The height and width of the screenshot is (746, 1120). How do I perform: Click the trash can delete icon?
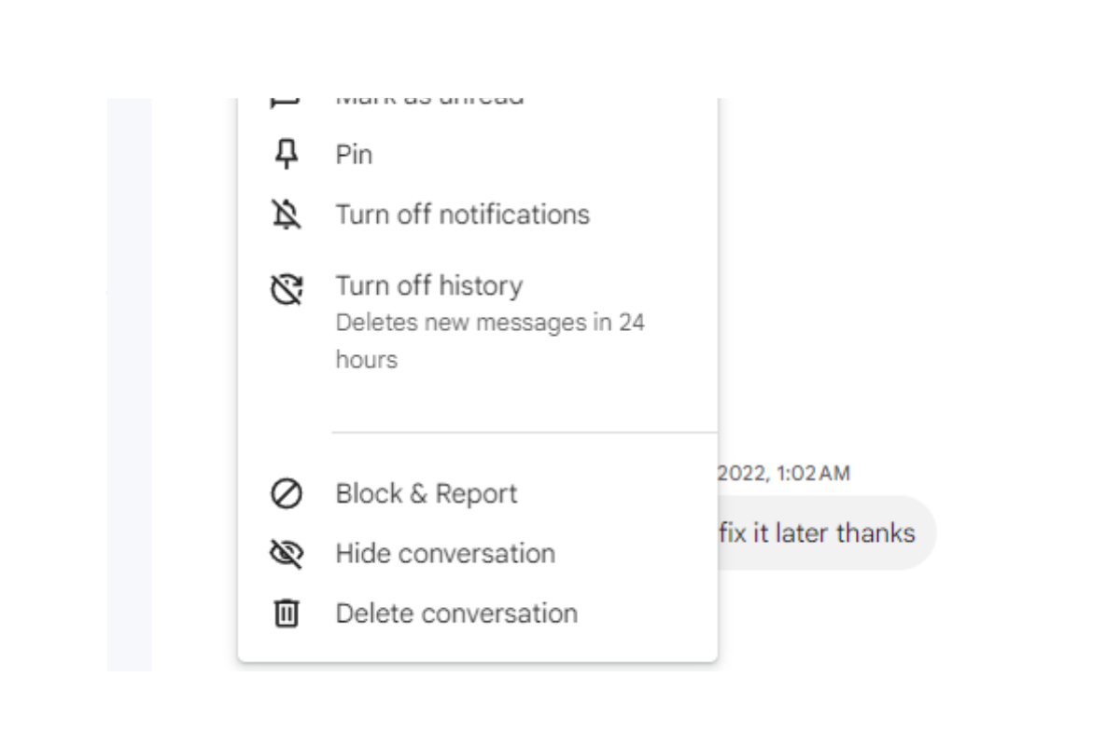(284, 613)
